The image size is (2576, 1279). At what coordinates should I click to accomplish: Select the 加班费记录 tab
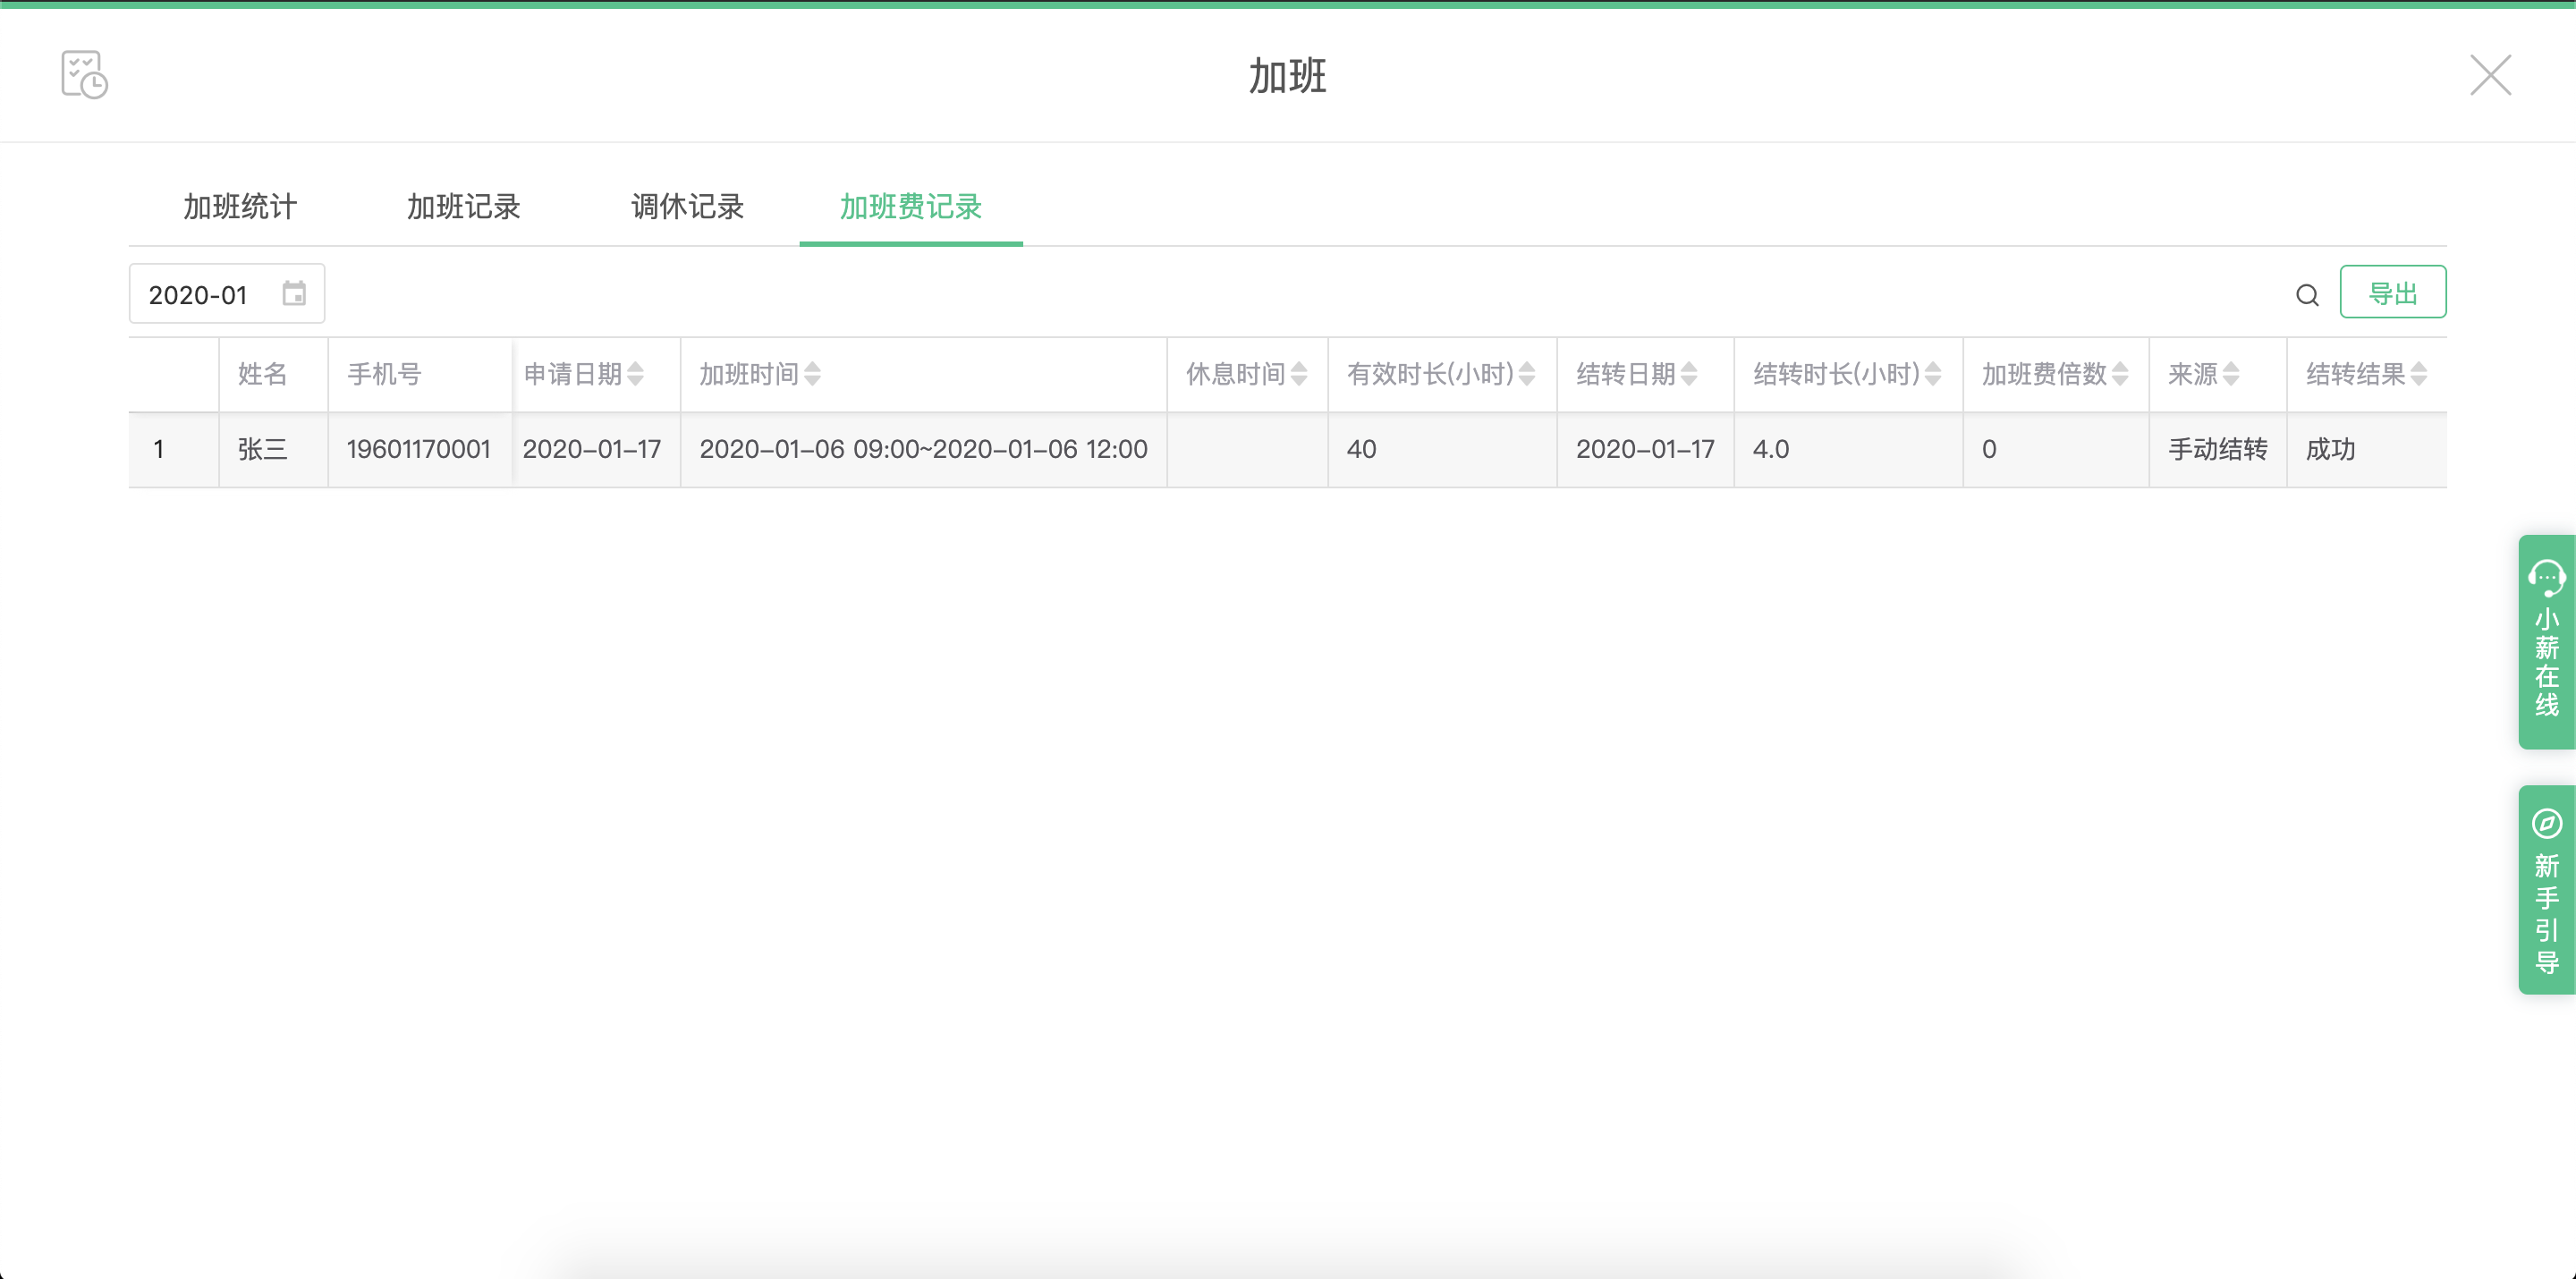click(911, 207)
